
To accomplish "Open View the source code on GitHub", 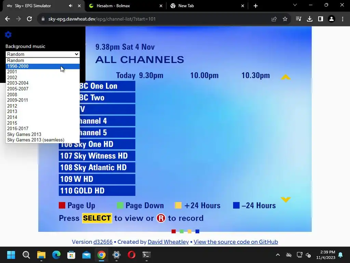I will (236, 242).
